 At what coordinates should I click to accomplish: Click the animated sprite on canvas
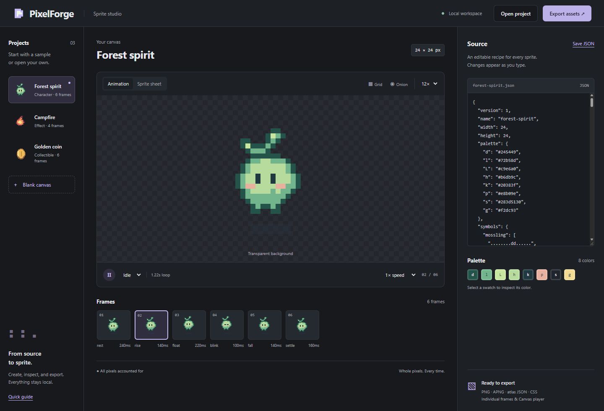[x=268, y=171]
